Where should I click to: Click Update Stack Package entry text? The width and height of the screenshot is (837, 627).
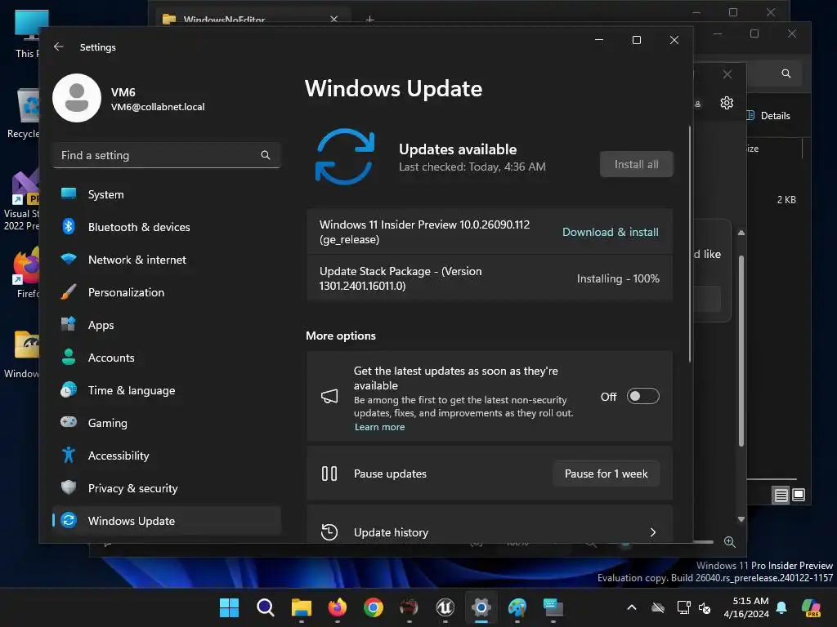pyautogui.click(x=401, y=278)
